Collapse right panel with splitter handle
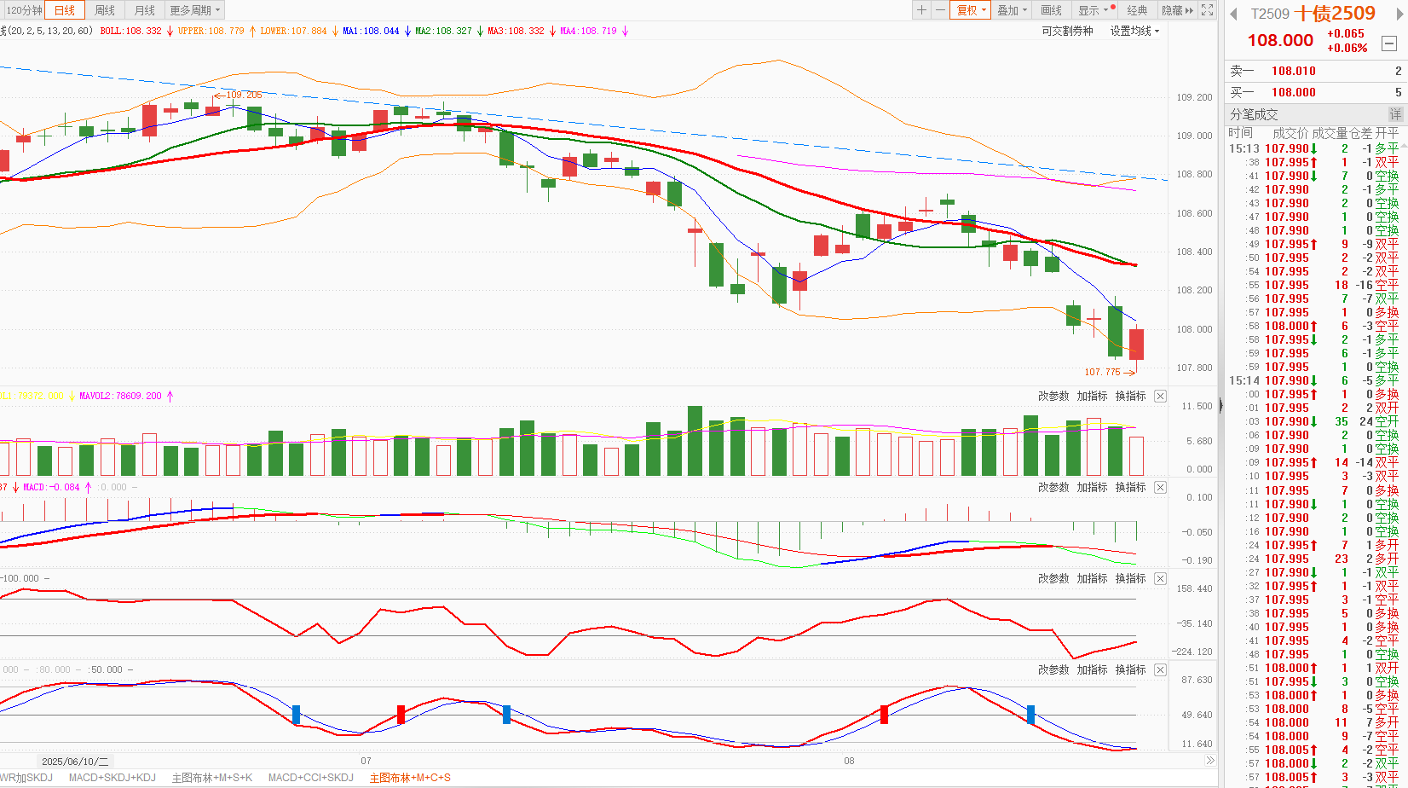This screenshot has width=1408, height=788. tap(1220, 407)
